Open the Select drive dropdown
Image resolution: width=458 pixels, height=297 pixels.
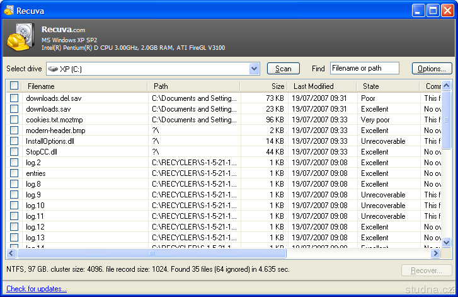point(254,69)
